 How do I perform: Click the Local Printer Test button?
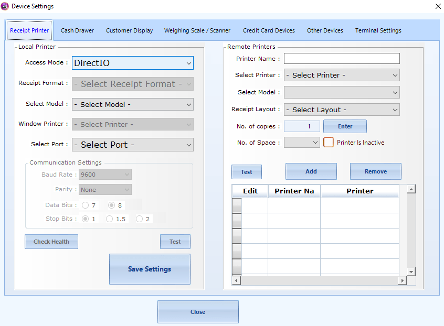click(x=175, y=242)
